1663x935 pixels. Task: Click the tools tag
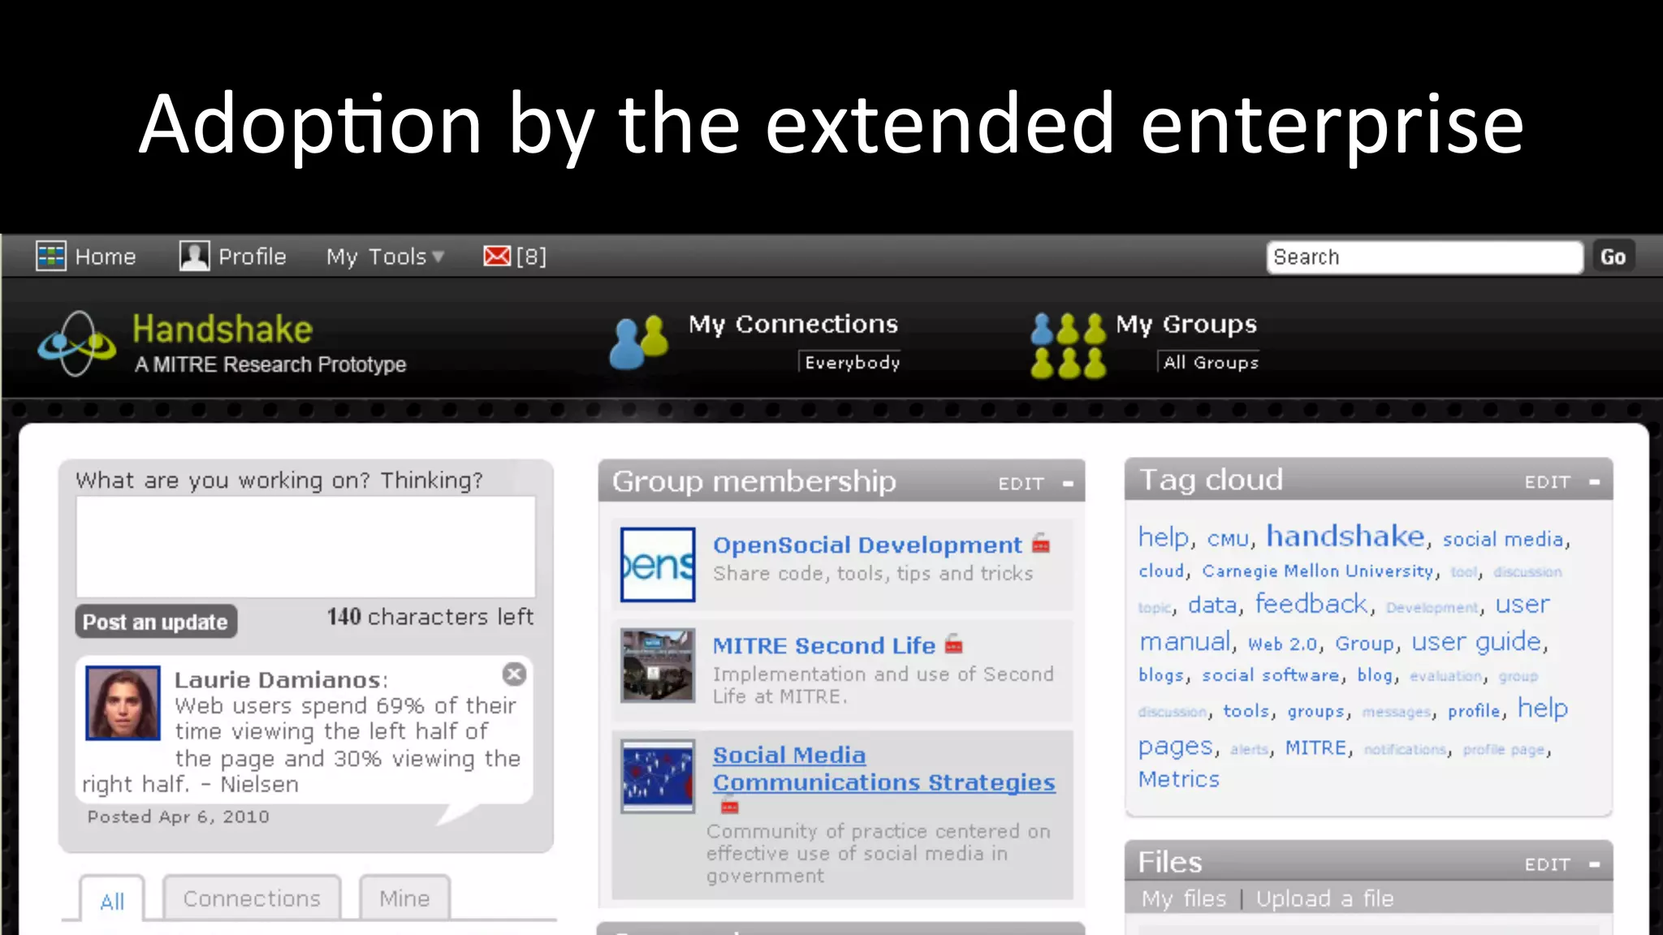coord(1246,711)
